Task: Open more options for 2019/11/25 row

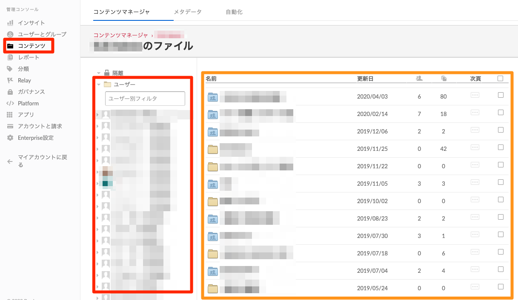Action: point(475,147)
